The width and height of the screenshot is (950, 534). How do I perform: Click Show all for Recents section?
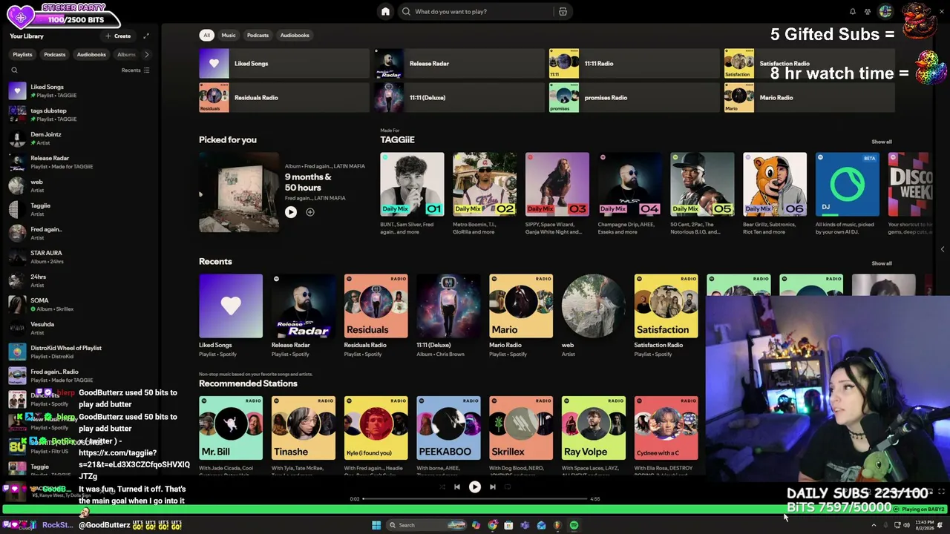point(882,263)
